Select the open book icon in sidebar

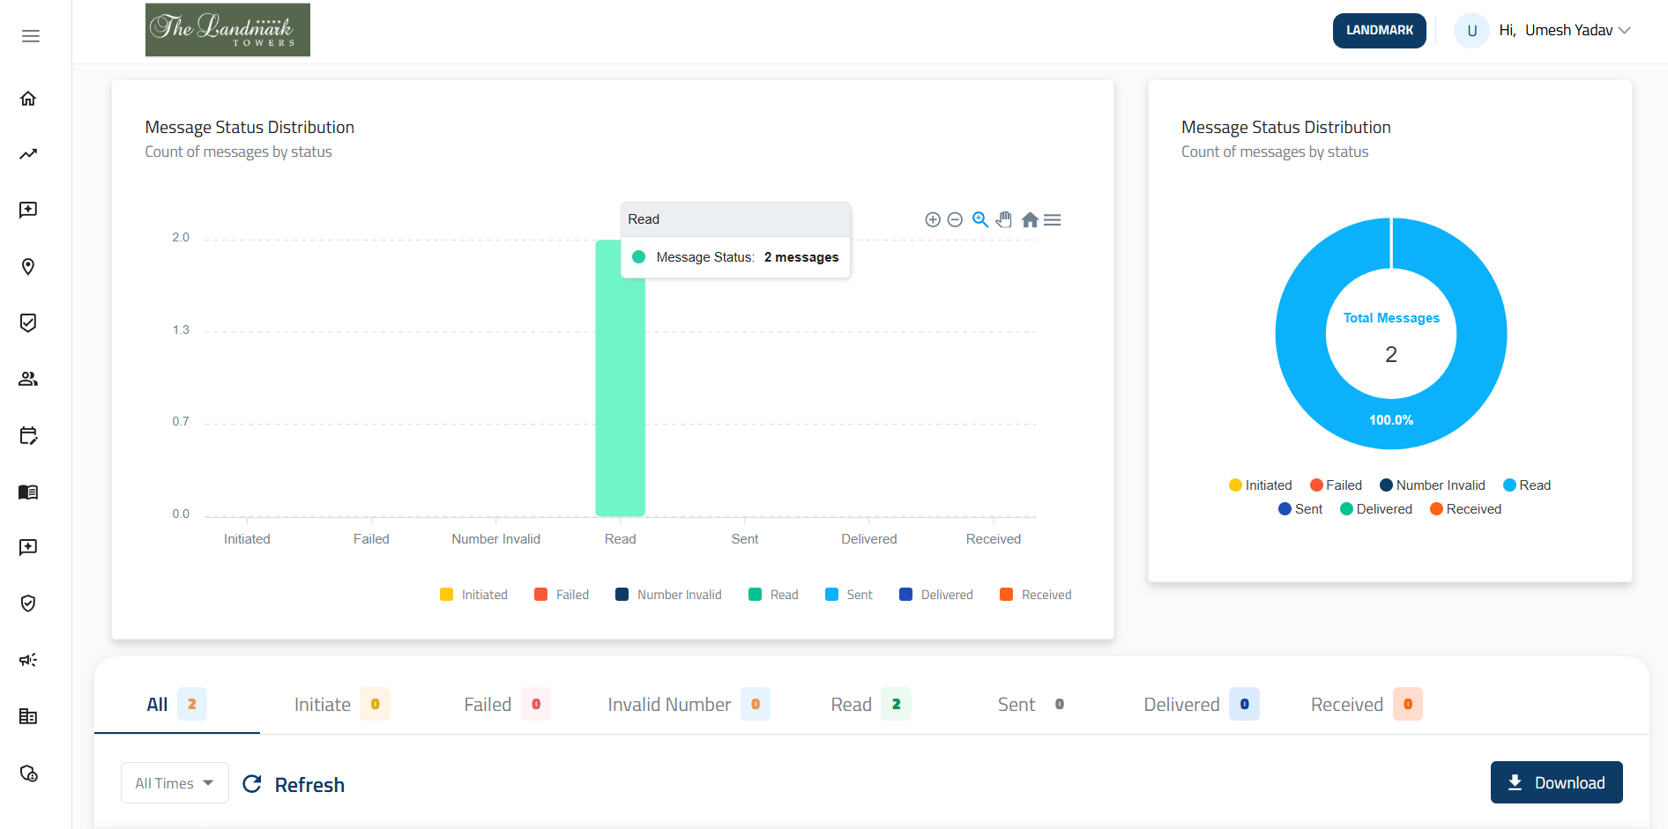tap(28, 492)
